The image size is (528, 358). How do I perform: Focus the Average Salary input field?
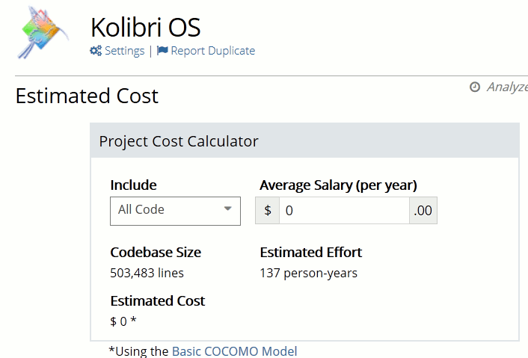[344, 211]
